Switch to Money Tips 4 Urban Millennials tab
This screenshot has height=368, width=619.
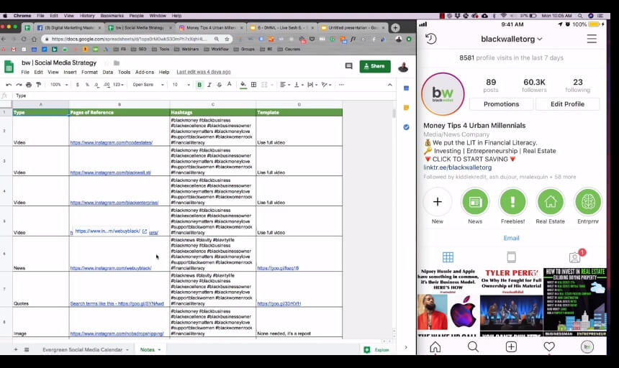pyautogui.click(x=211, y=27)
